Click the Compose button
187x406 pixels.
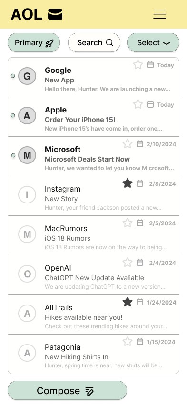click(x=67, y=390)
